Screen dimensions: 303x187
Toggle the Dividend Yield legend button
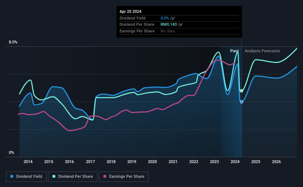[x=26, y=176]
